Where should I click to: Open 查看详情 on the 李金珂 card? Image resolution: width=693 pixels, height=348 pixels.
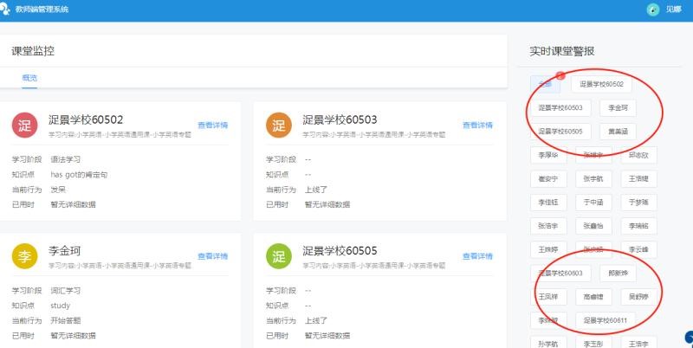point(212,255)
